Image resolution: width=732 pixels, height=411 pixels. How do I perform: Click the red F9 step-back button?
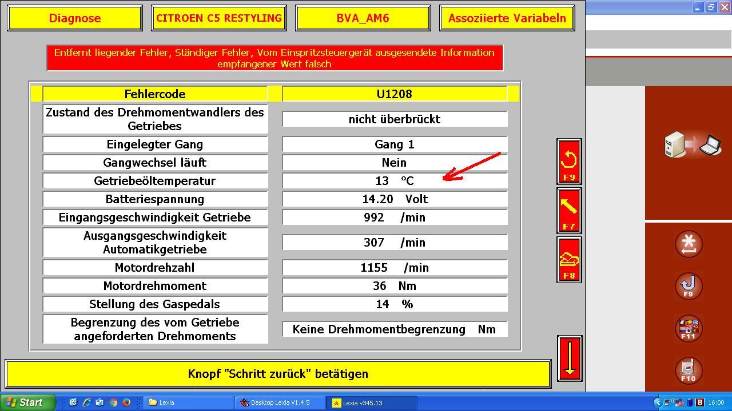(x=569, y=162)
